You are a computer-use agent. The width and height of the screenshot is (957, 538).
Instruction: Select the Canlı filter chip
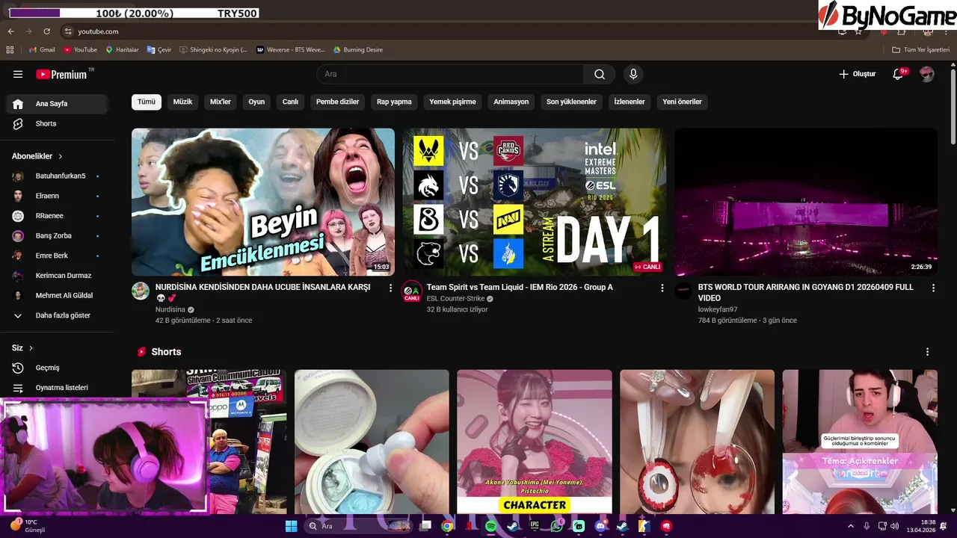click(x=290, y=102)
